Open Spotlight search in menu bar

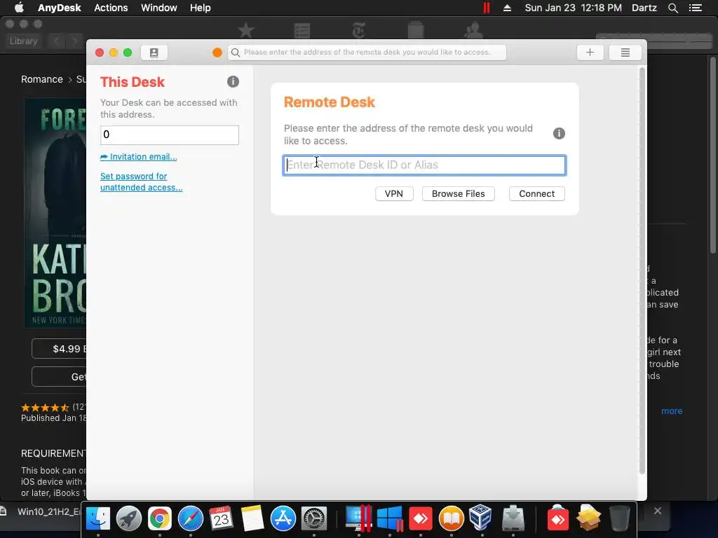672,8
